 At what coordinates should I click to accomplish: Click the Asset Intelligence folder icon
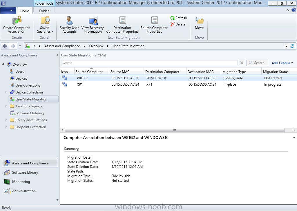(x=12, y=106)
